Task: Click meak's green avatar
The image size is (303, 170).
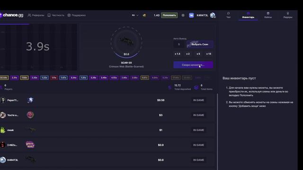Action: pos(3,130)
